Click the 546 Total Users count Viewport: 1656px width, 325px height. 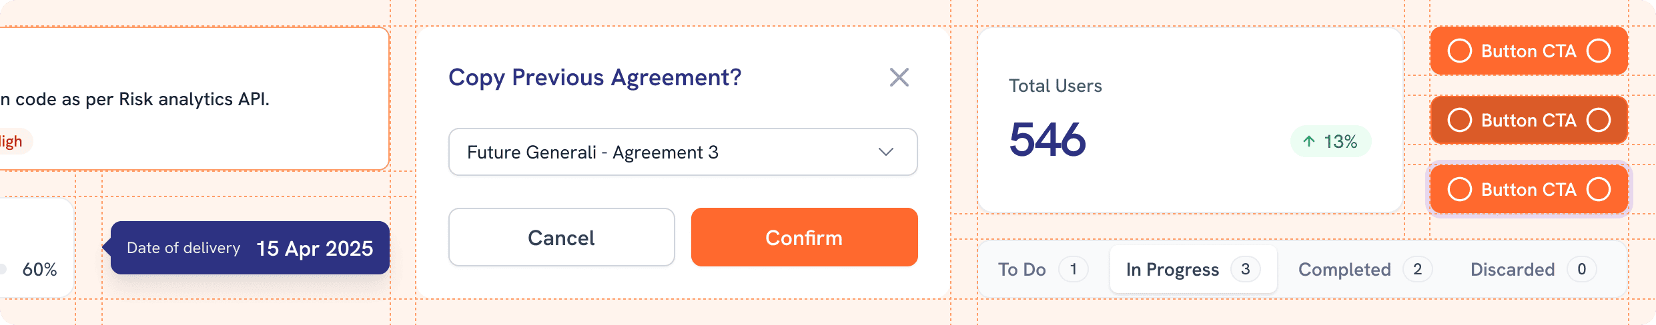(1048, 140)
